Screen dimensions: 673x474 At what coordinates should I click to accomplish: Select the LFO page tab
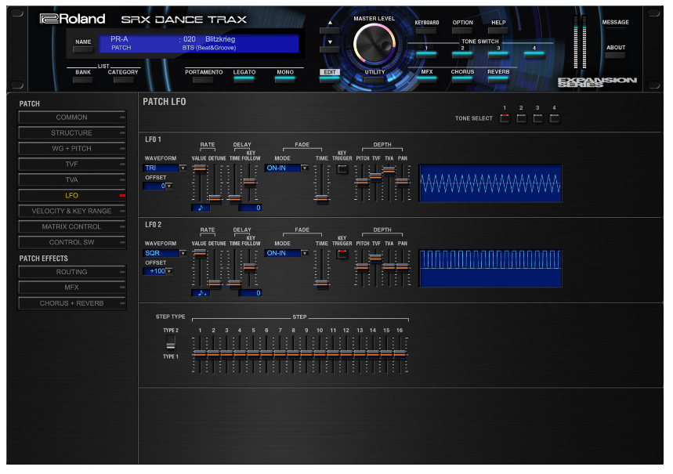(71, 195)
